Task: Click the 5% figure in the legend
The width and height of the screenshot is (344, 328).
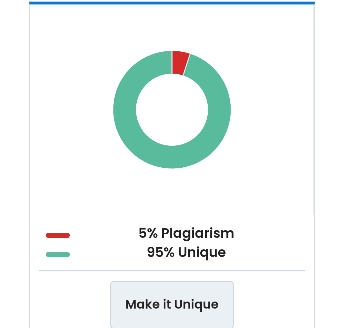Action: pos(148,233)
